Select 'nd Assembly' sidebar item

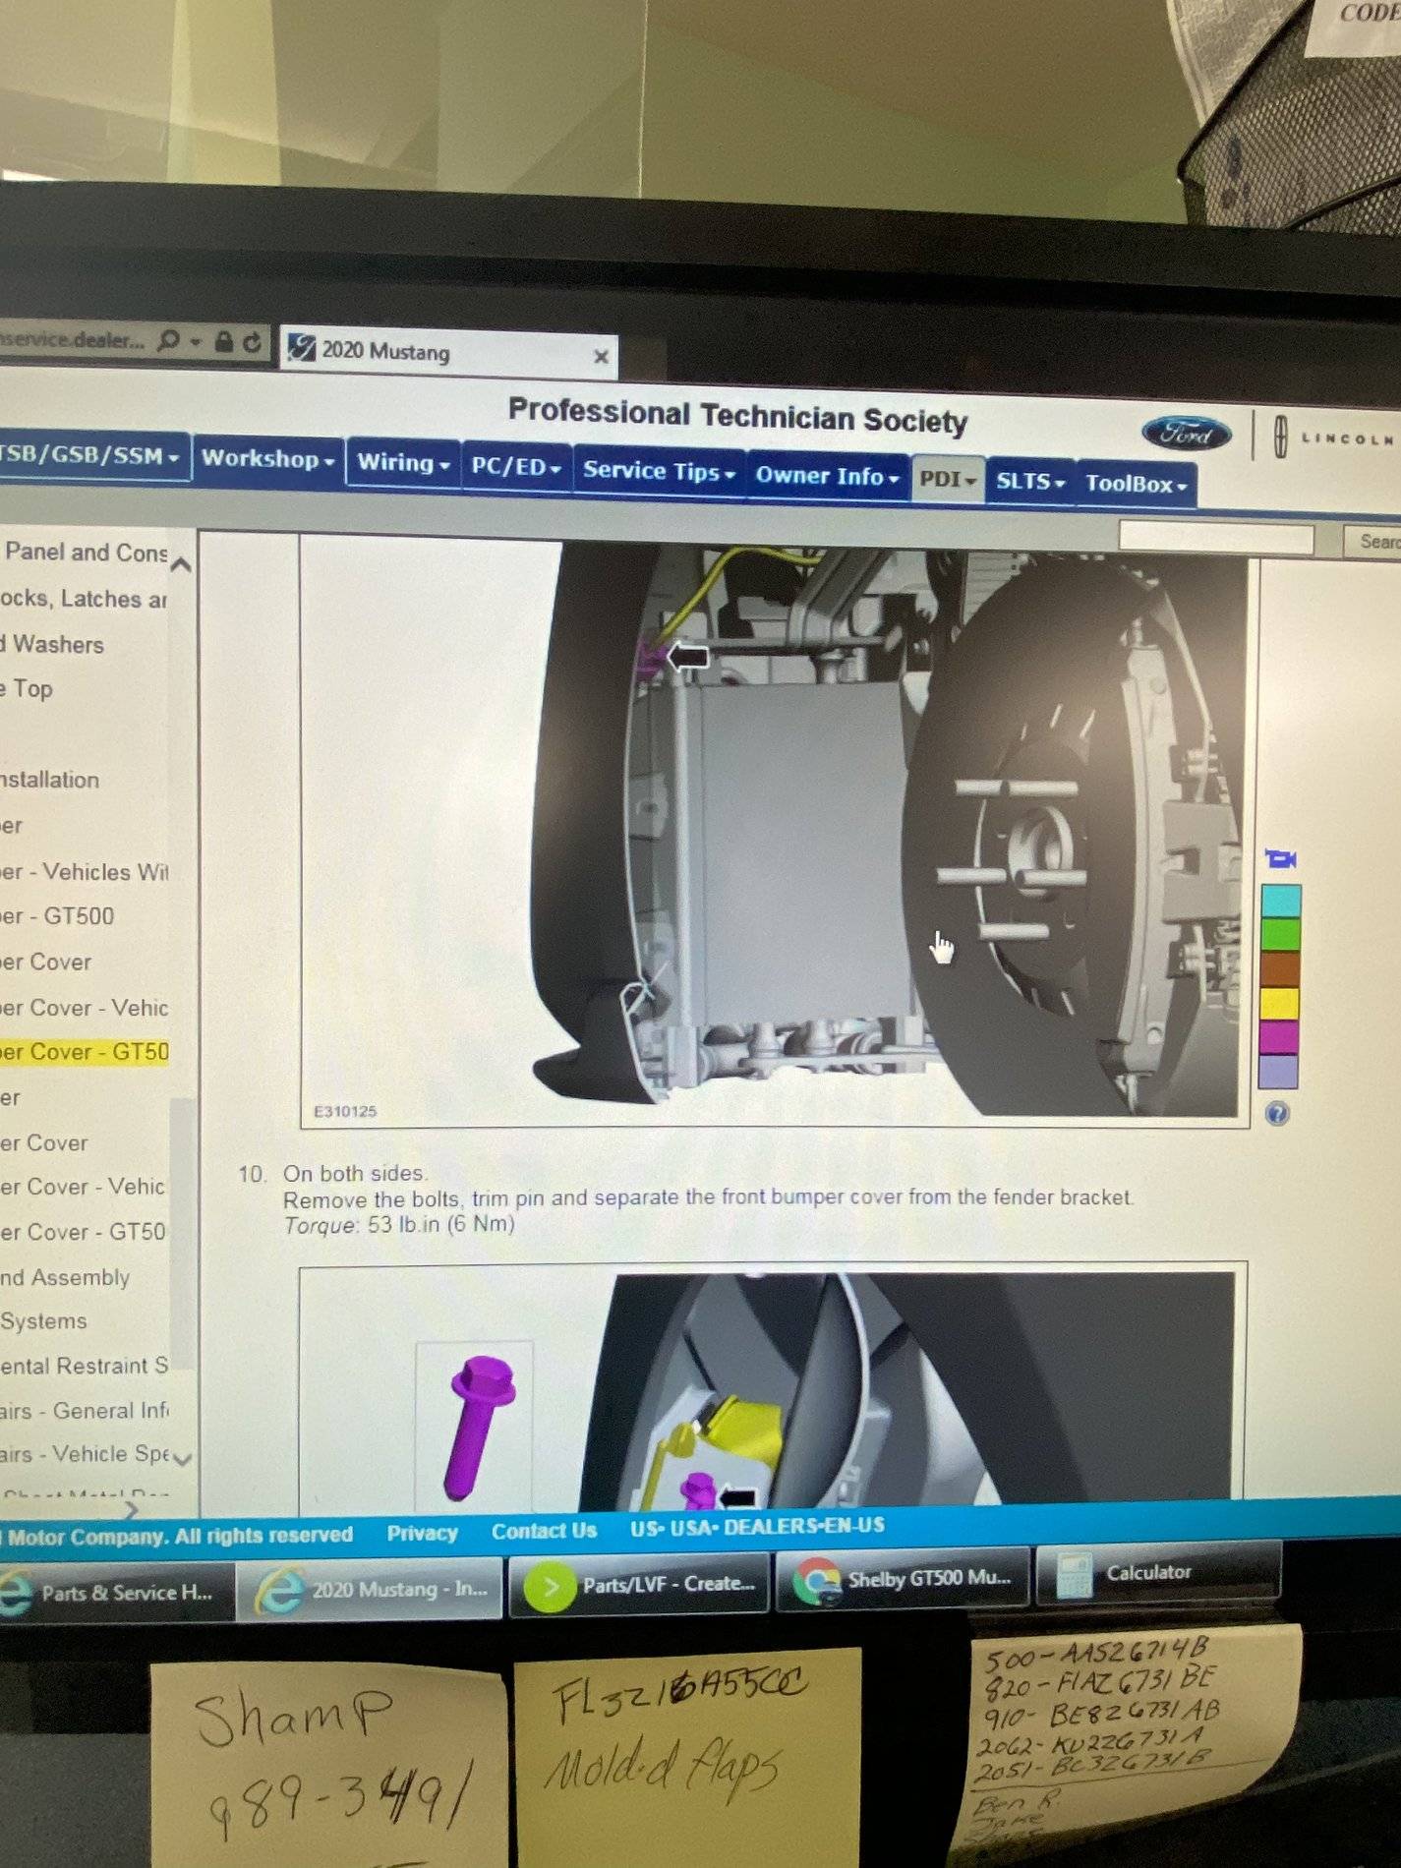coord(65,1277)
